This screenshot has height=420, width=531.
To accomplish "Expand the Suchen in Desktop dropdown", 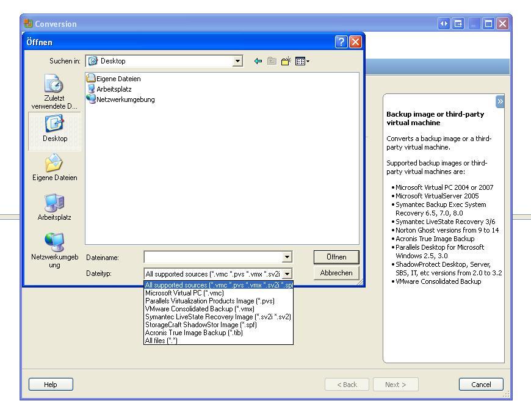I will click(x=238, y=61).
